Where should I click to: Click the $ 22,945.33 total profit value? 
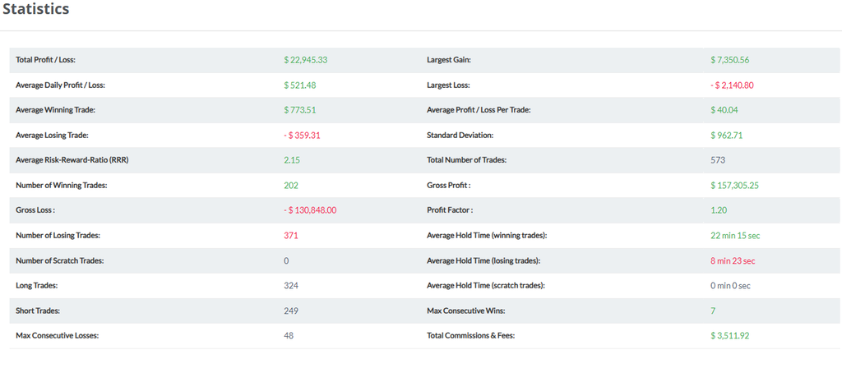click(306, 60)
